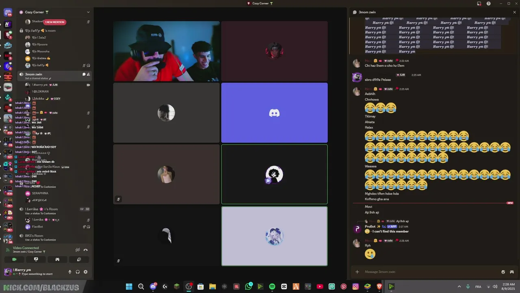The width and height of the screenshot is (520, 293).
Task: Invite people to the 3mom zwin channel
Action: pyautogui.click(x=88, y=74)
